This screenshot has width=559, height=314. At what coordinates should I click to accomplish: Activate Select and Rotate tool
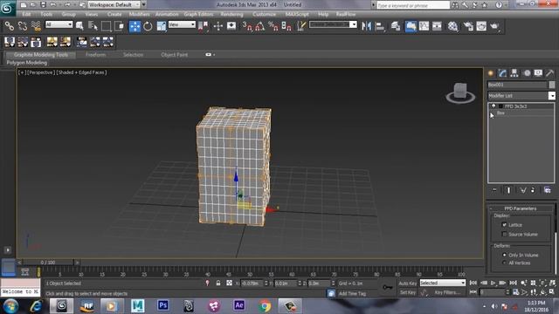(x=148, y=26)
